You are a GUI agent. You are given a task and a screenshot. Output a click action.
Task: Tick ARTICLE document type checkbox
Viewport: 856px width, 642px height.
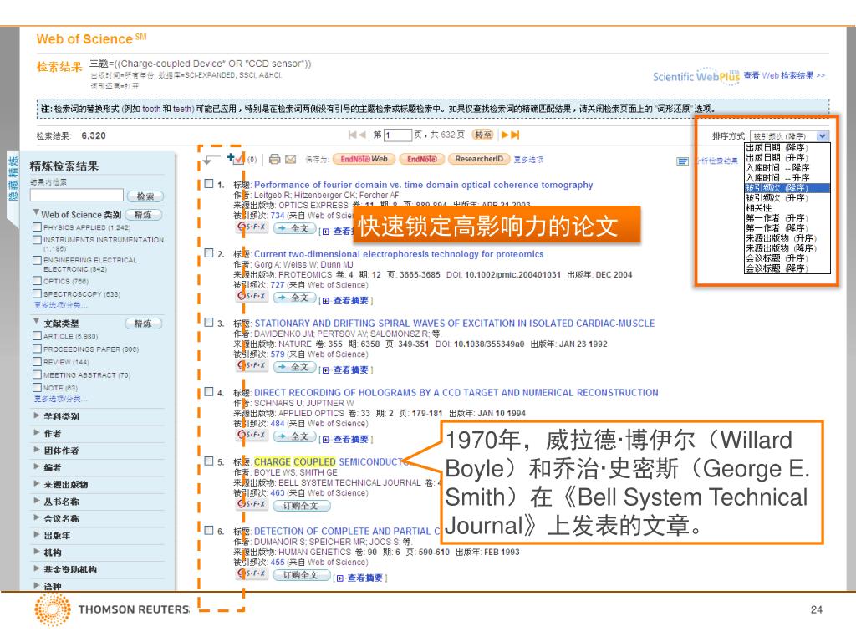click(x=37, y=336)
